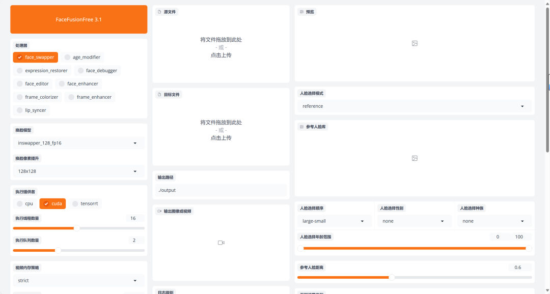Viewport: 550px width, 294px height.
Task: Enable the frame_enhancer processor
Action: (x=90, y=97)
